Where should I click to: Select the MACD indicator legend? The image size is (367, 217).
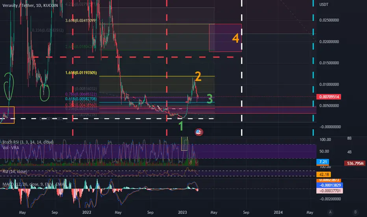coord(33,184)
